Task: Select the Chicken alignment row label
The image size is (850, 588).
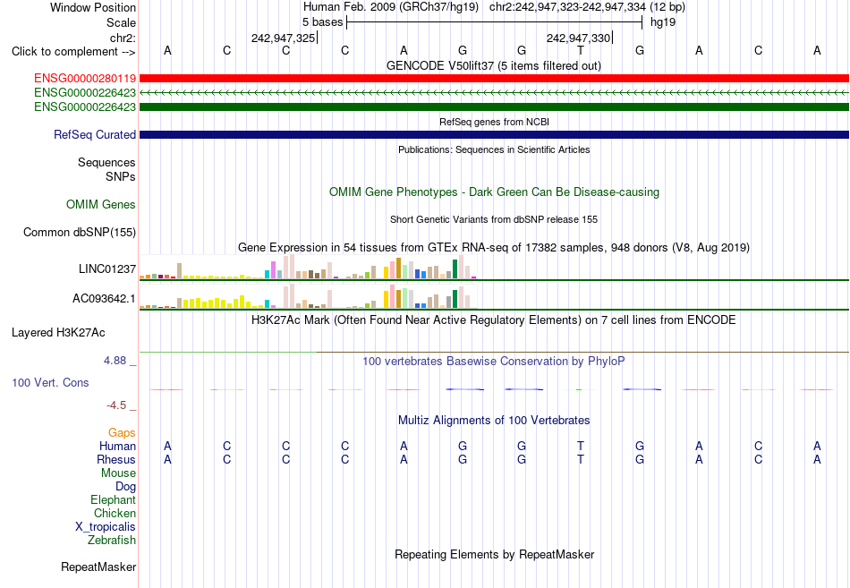Action: click(115, 513)
